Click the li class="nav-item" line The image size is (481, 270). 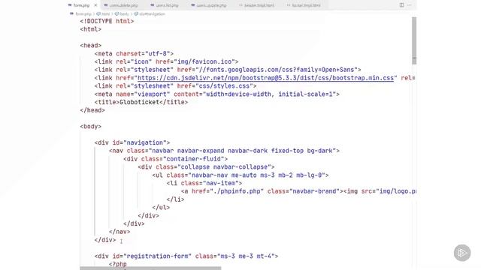point(204,183)
